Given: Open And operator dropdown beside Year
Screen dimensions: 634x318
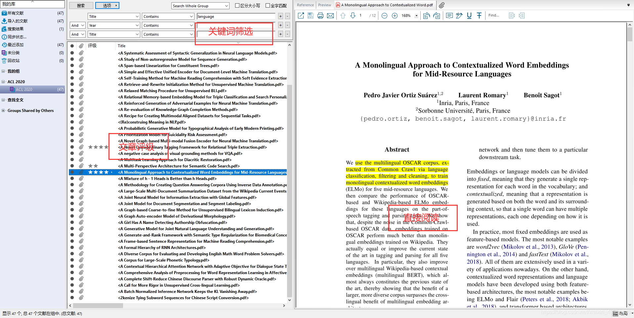Looking at the screenshot, I should click(78, 25).
